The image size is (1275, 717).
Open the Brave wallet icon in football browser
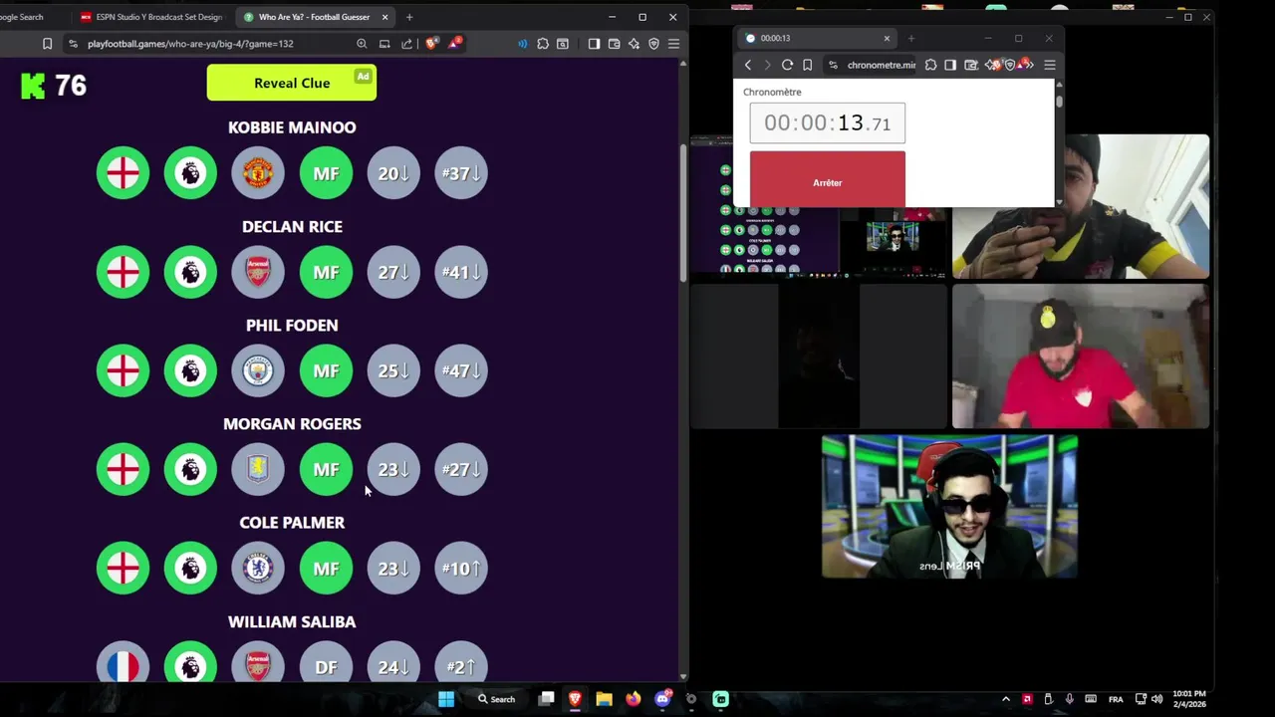point(615,44)
